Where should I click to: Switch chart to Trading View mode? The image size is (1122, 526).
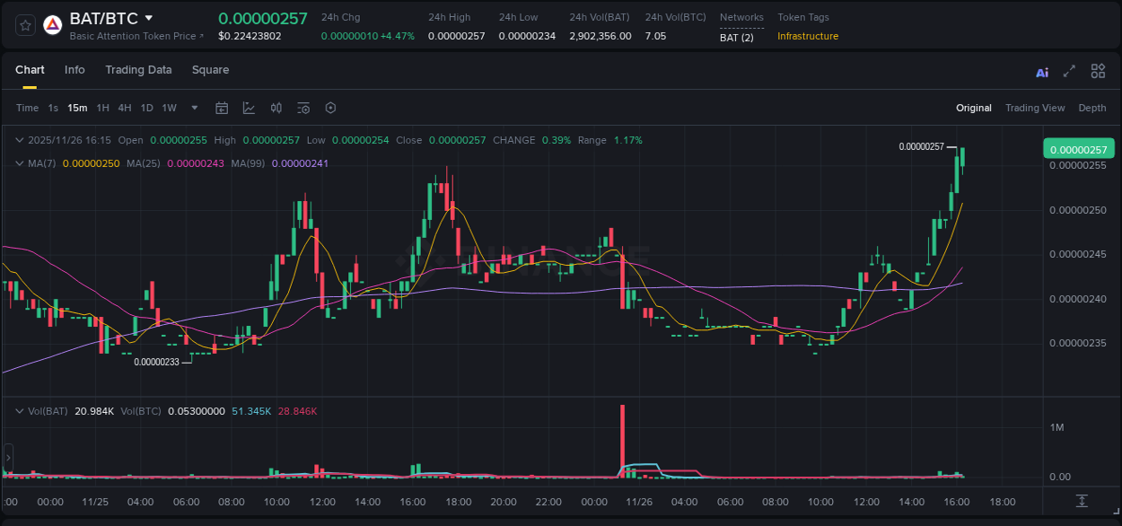1035,108
